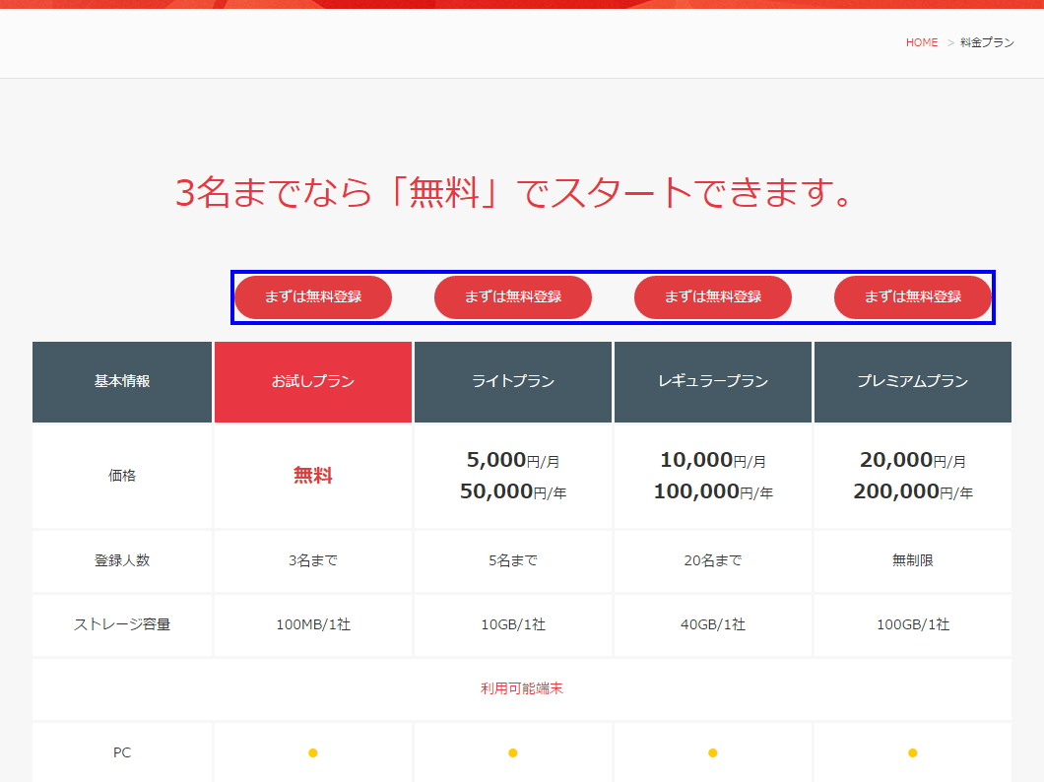Click the 100MB/1社 cell
Viewport: 1044px width, 782px height.
click(313, 624)
